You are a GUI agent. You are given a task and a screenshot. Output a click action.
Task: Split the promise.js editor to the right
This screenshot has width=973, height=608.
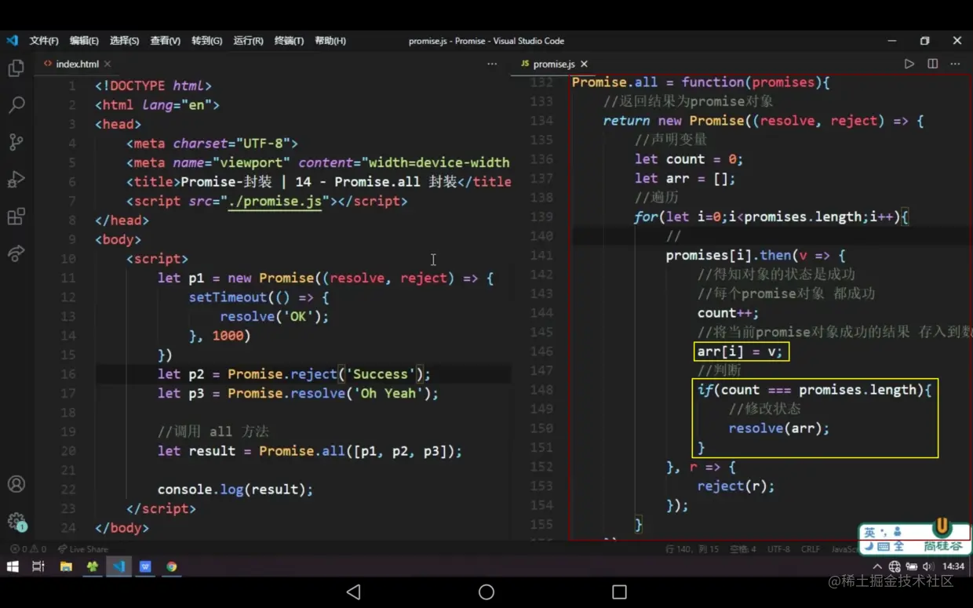(x=932, y=64)
